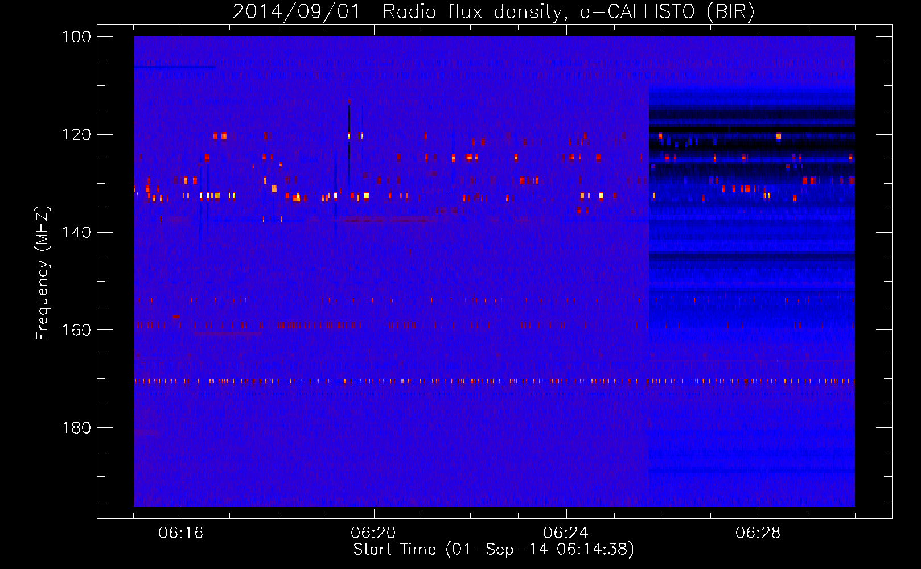Click the 06:20 time tick label
Screen dimensions: 921x569
pos(373,533)
